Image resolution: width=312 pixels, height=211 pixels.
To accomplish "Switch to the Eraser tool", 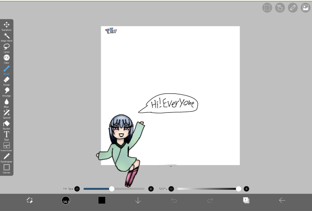I will [x=7, y=80].
